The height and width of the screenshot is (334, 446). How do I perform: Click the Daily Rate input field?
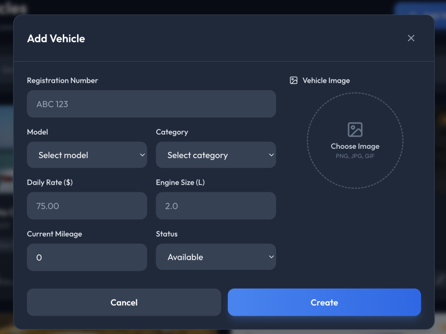click(x=87, y=206)
